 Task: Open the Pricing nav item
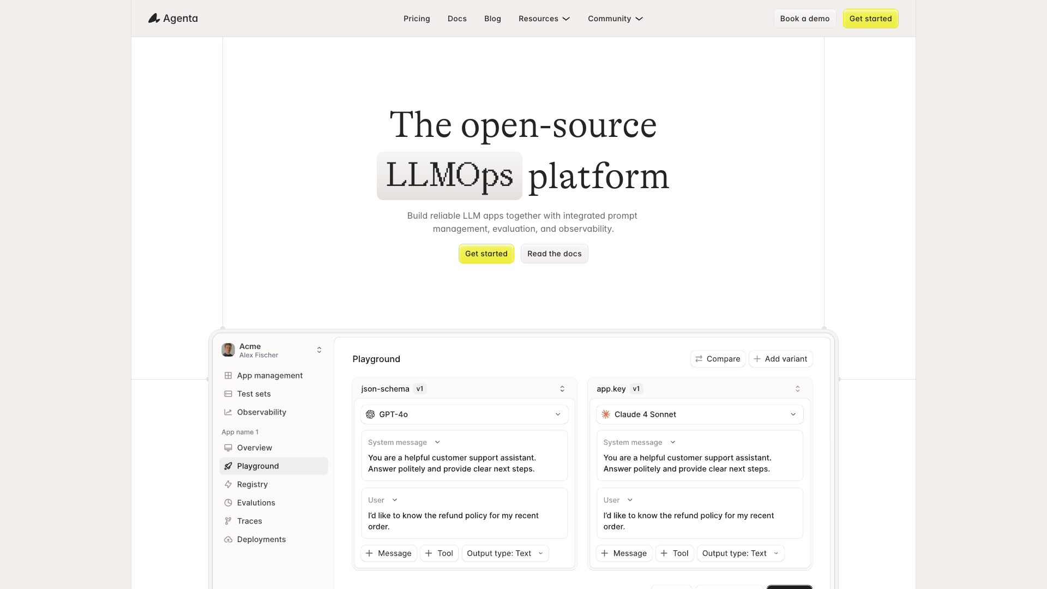(417, 19)
